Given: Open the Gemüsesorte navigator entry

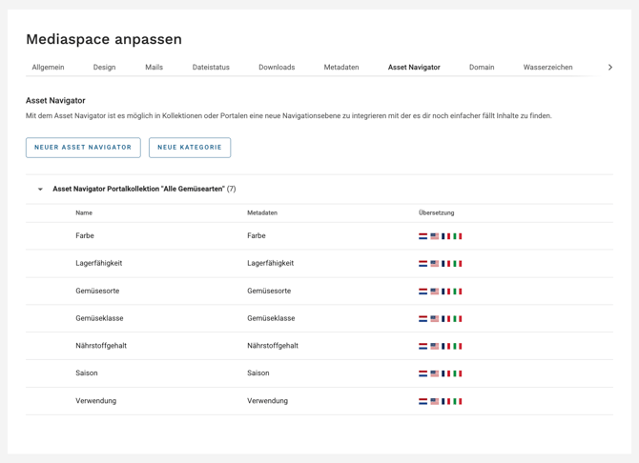Looking at the screenshot, I should (97, 291).
